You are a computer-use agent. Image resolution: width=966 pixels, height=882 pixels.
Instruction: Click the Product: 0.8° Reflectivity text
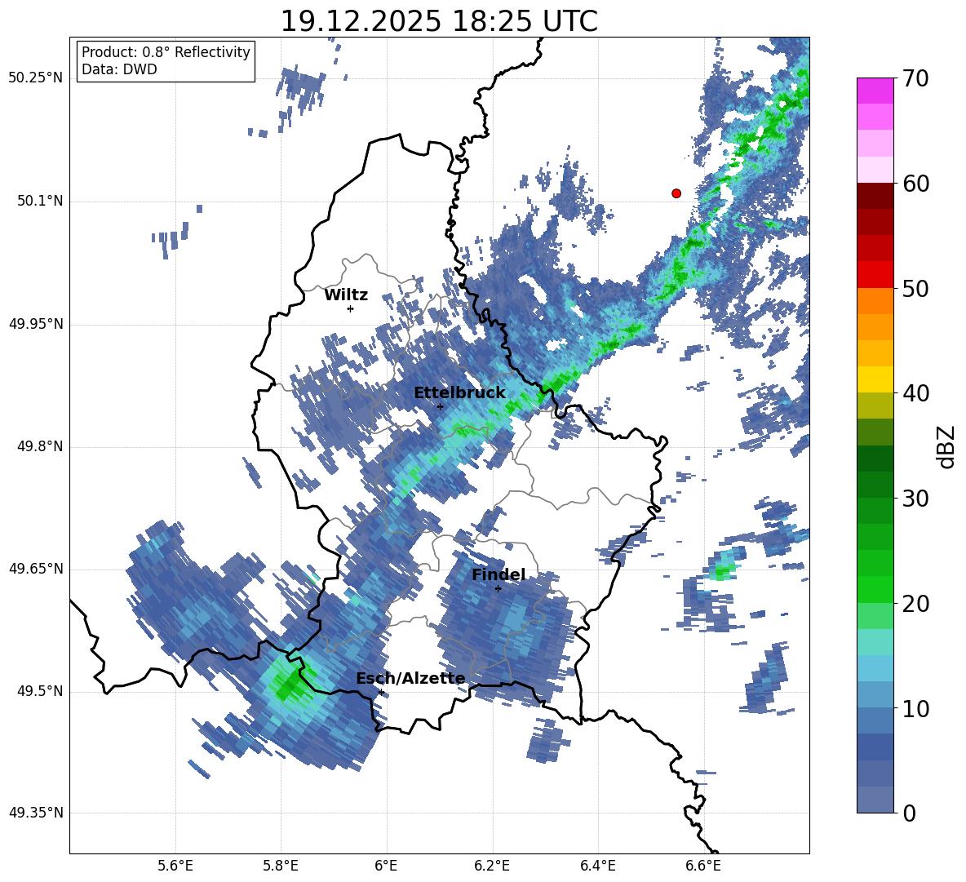pos(166,51)
